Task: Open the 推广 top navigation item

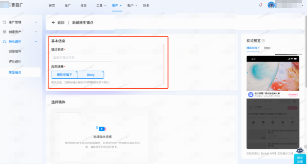Action: coord(68,6)
